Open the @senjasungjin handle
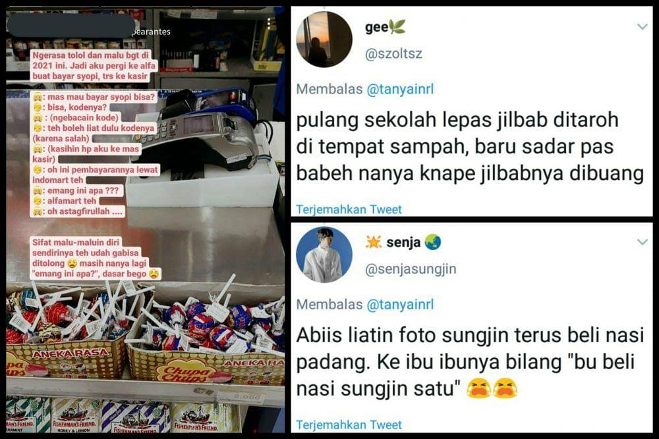 [411, 269]
